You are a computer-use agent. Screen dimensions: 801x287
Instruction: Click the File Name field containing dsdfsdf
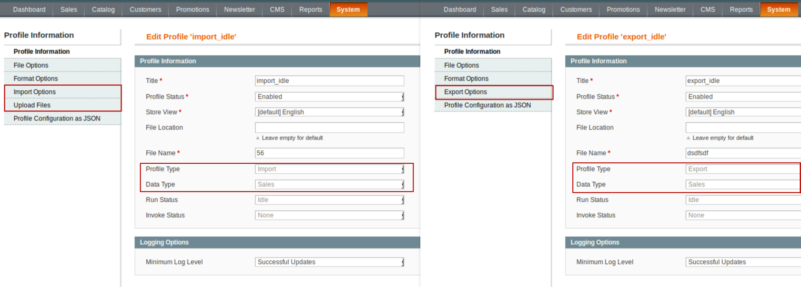[x=743, y=153]
